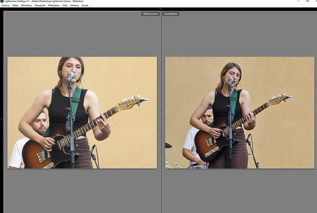Open the Archivo menu
Viewport: 317px width, 213px height.
pos(6,6)
